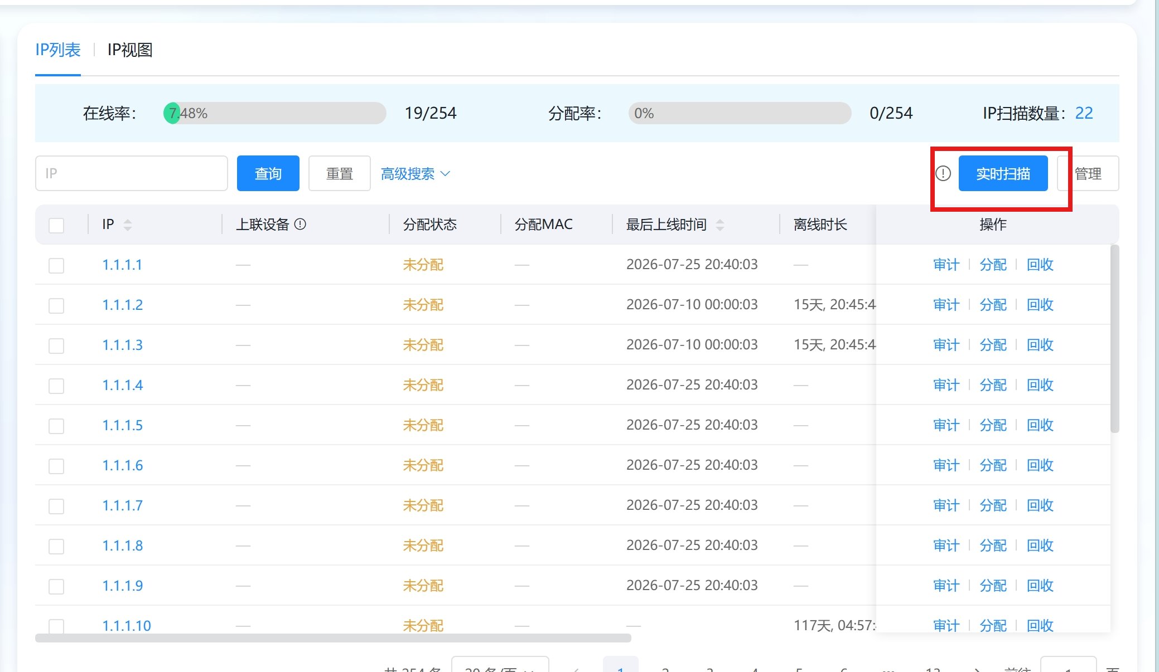
Task: Check the box for row 1.1.1.3
Action: pyautogui.click(x=56, y=346)
